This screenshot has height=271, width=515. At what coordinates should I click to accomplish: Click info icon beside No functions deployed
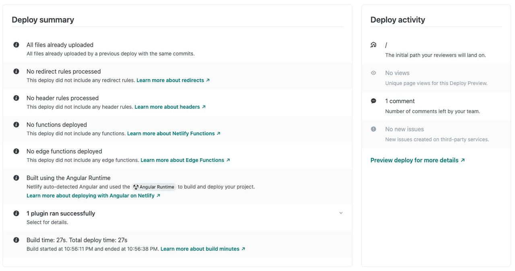pos(16,124)
